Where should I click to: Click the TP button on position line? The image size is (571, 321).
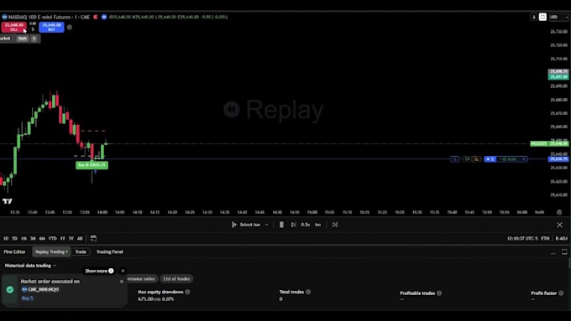[x=467, y=159]
